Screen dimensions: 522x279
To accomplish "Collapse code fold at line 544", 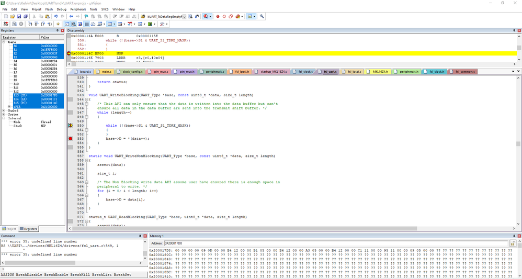I will [x=86, y=99].
